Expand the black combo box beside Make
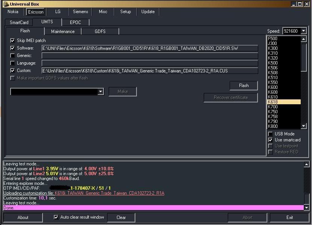Viewport: 312px width, 225px height. pyautogui.click(x=100, y=91)
